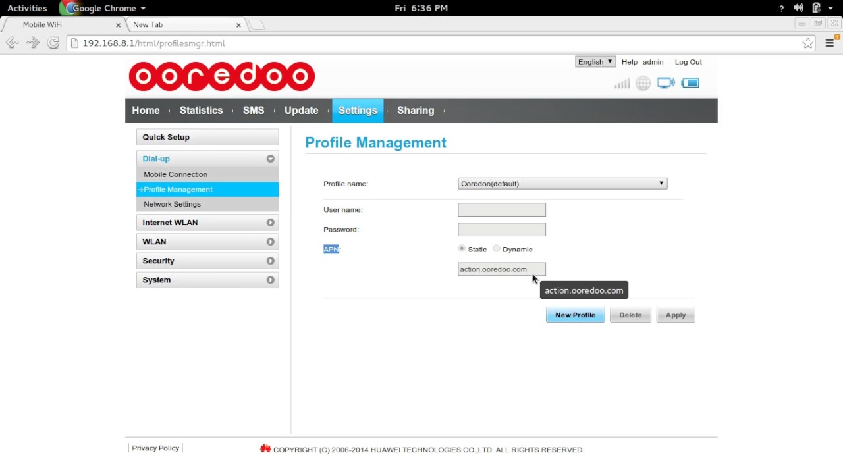The image size is (843, 474).
Task: Click the Profile Management heading
Action: 375,143
